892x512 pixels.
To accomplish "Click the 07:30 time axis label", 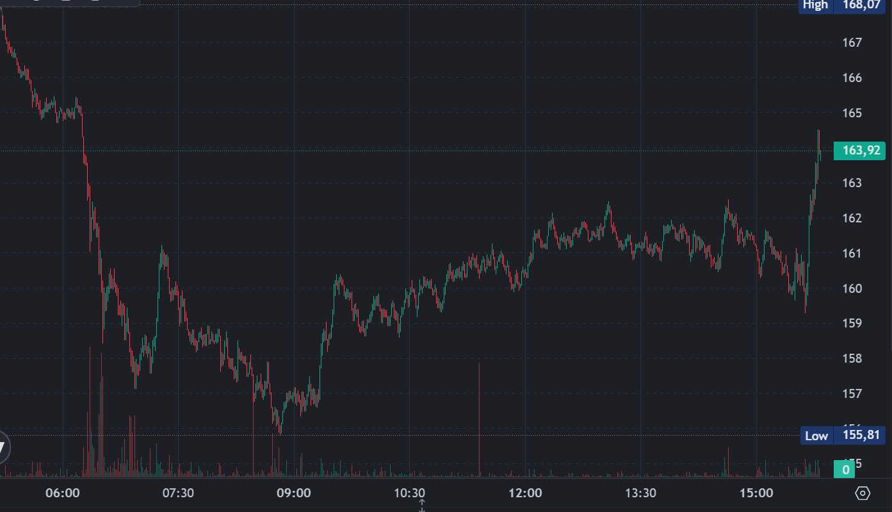I will 179,493.
